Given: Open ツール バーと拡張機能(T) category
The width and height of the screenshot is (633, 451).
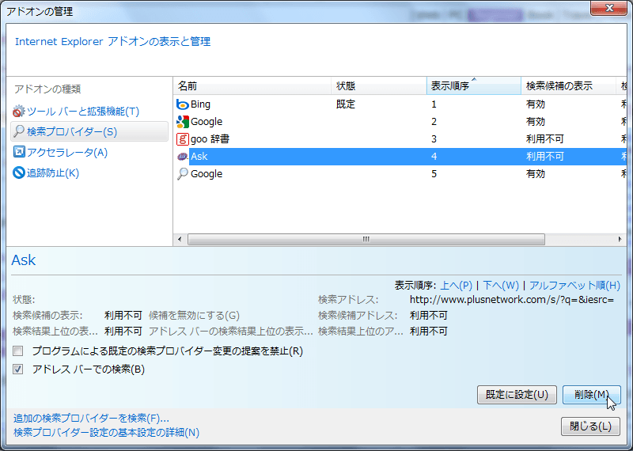Looking at the screenshot, I should (83, 112).
